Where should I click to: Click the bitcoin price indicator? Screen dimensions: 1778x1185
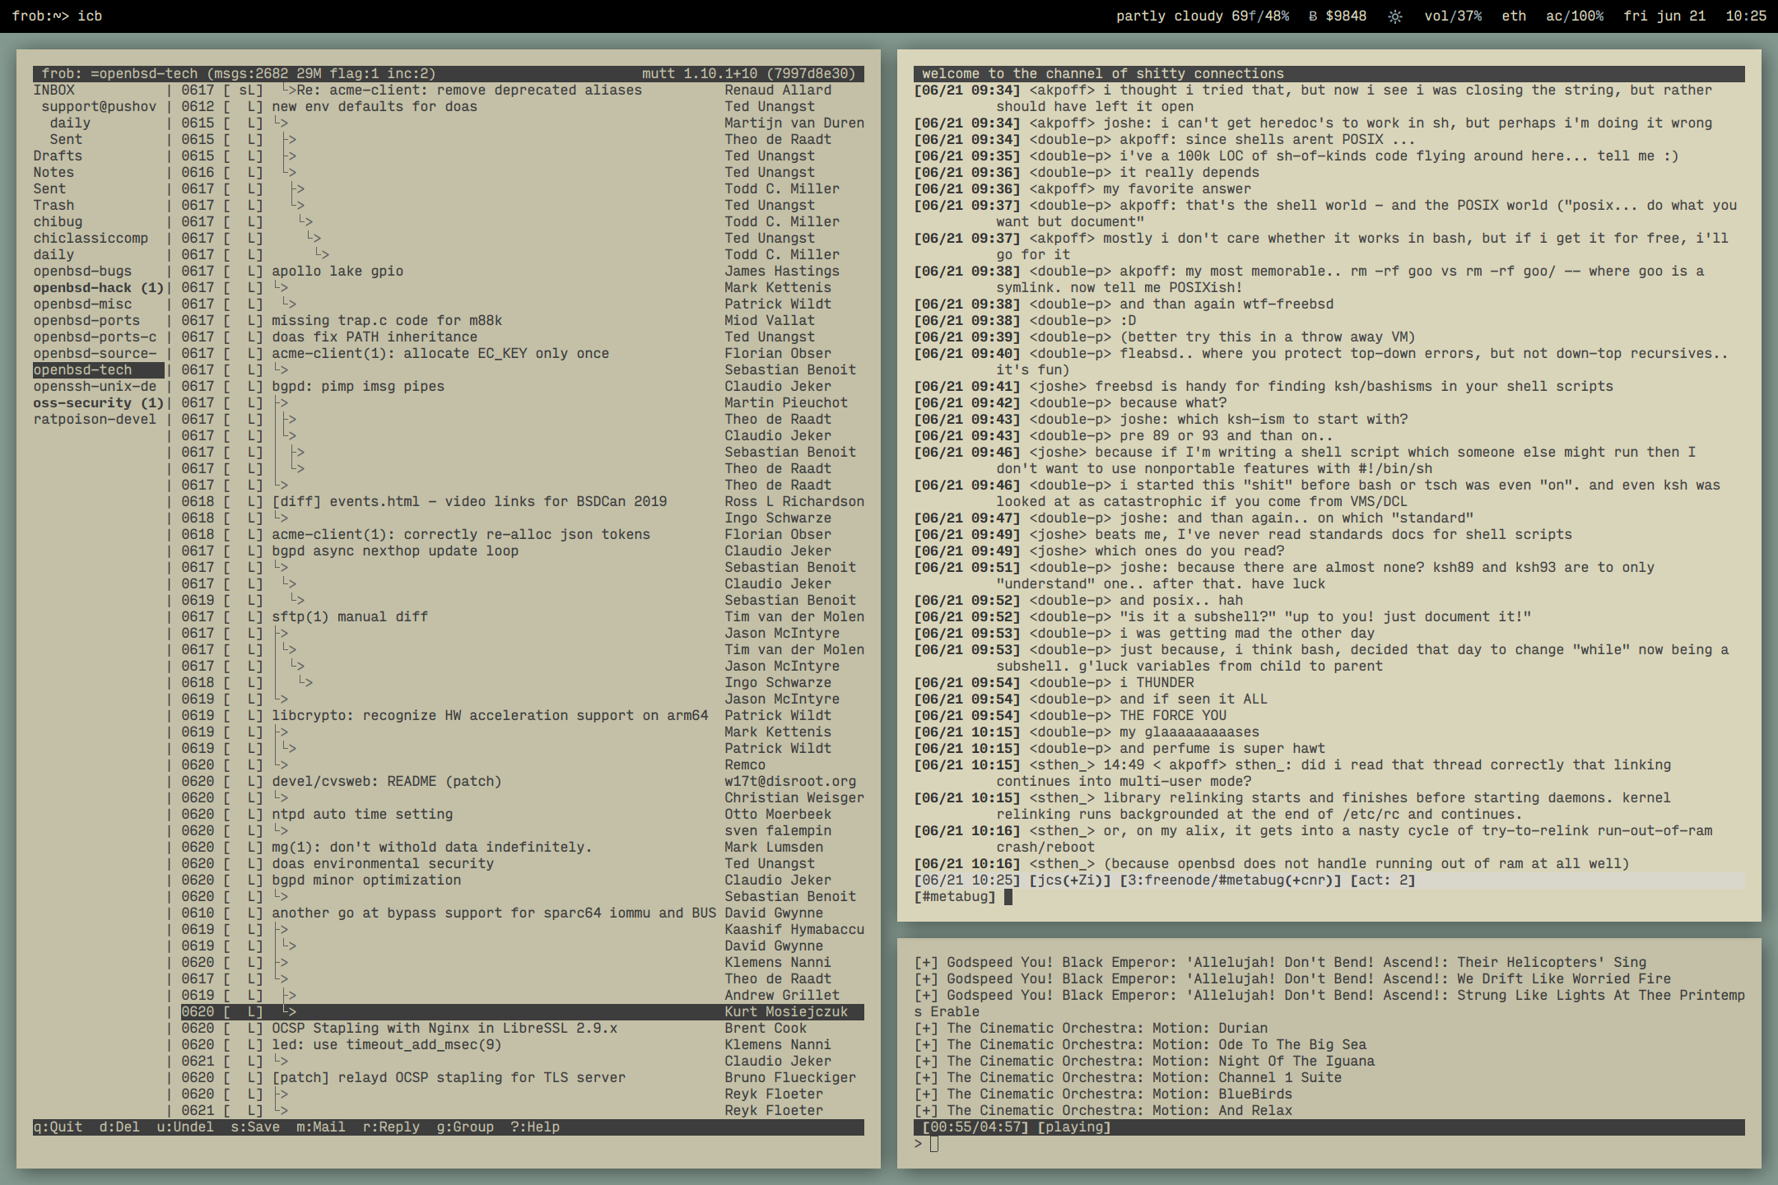point(1337,16)
